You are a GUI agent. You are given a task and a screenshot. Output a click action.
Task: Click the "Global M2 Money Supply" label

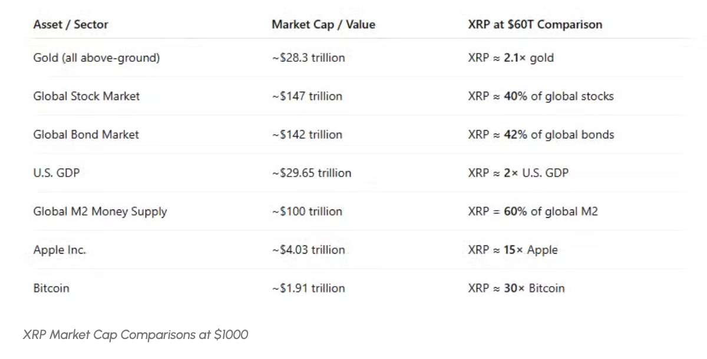[100, 211]
